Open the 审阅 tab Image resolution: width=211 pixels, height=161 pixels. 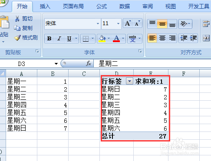click(148, 7)
